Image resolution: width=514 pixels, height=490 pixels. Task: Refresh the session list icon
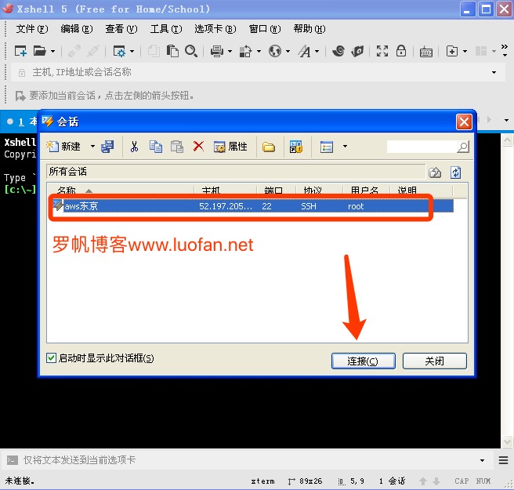(456, 172)
